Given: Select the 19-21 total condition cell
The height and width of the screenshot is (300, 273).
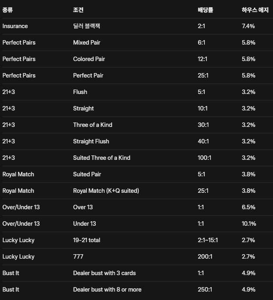Looking at the screenshot, I should coord(87,240).
